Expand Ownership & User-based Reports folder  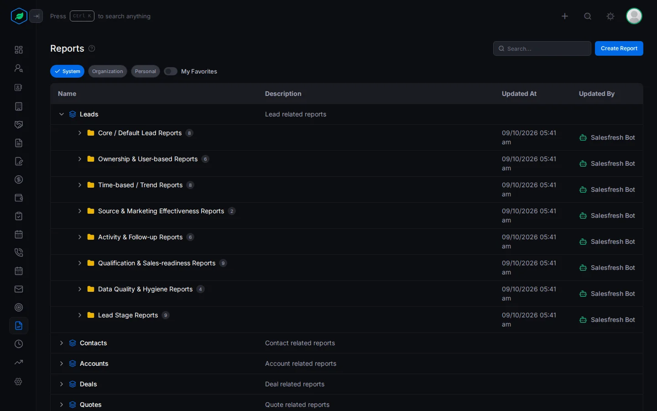click(x=80, y=159)
